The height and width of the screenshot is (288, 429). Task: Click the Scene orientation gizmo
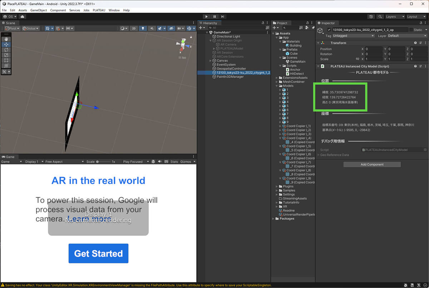click(x=183, y=46)
